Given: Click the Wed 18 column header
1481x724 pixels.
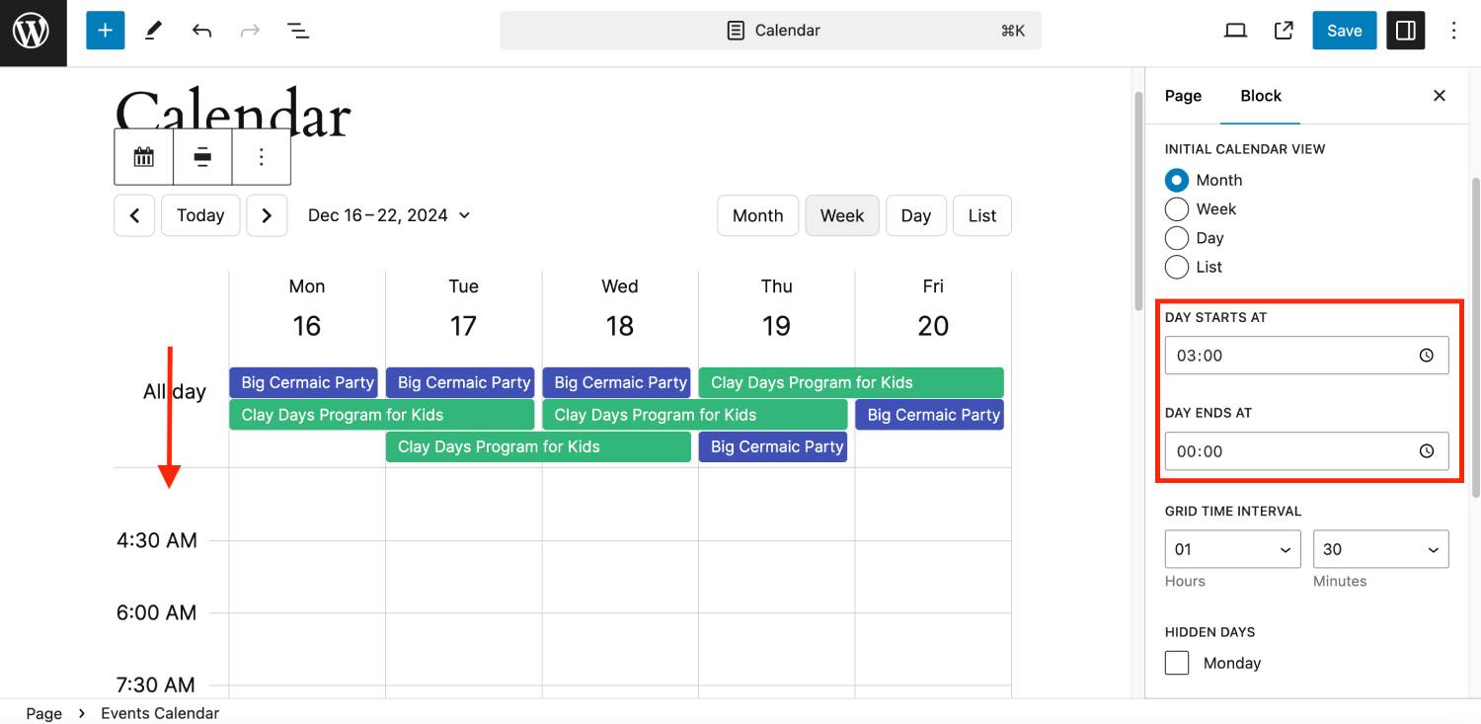Looking at the screenshot, I should pos(620,307).
